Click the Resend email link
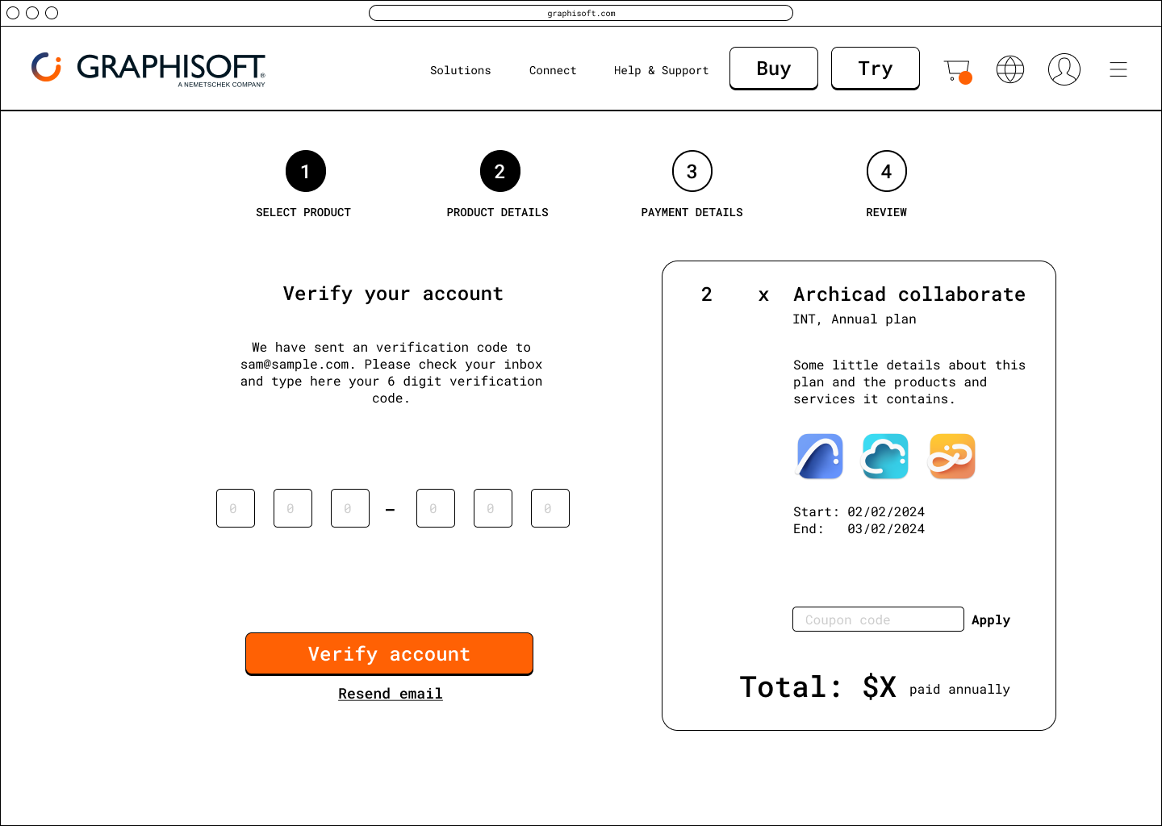Viewport: 1162px width, 826px height. coord(390,694)
